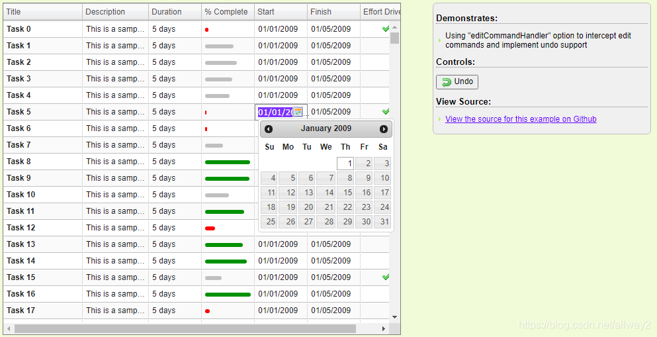This screenshot has width=657, height=337.
Task: Pick January 10 in the datepicker
Action: pos(382,177)
